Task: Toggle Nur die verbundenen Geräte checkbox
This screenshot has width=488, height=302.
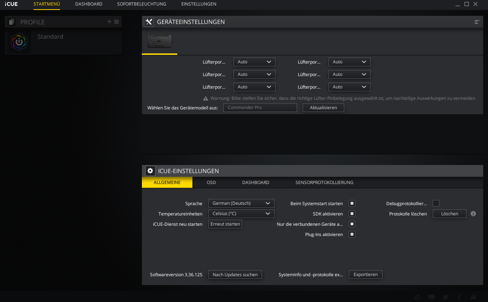Action: tap(352, 224)
